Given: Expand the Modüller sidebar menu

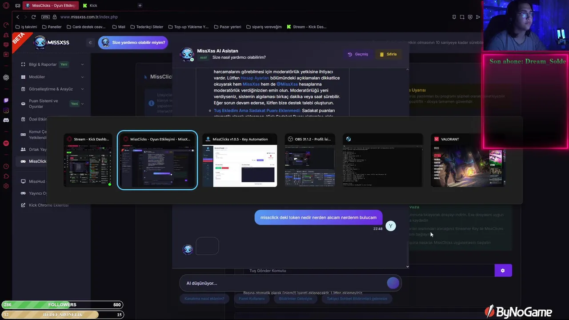Looking at the screenshot, I should coord(52,77).
